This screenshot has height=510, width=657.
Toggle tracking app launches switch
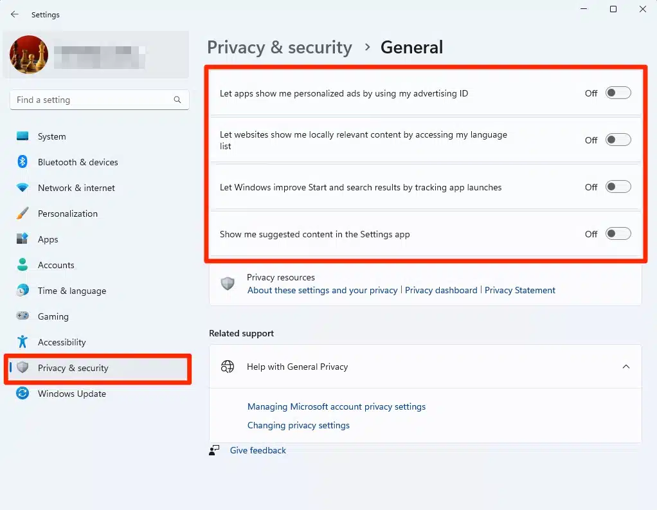coord(618,187)
